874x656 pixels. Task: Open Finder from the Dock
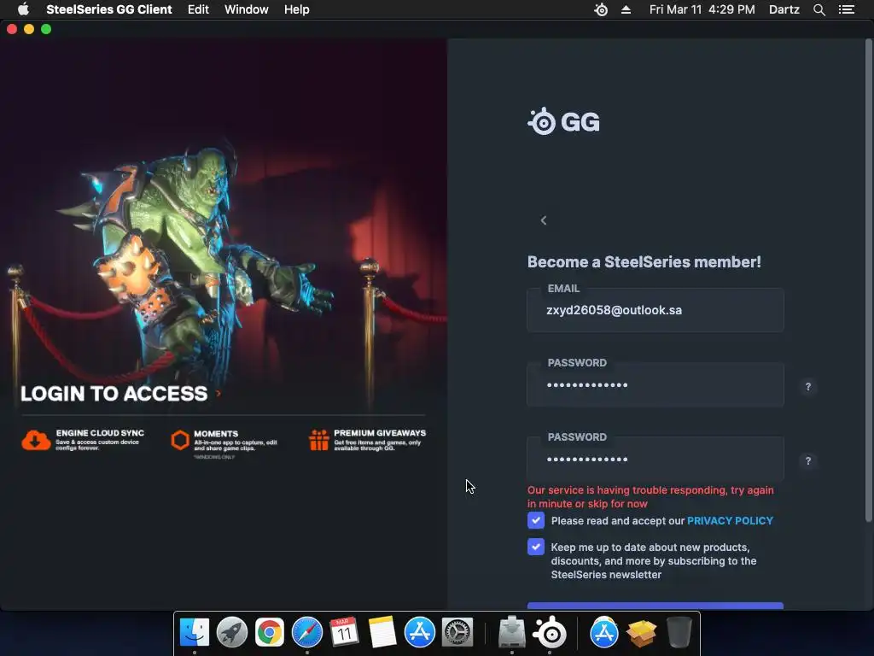195,633
